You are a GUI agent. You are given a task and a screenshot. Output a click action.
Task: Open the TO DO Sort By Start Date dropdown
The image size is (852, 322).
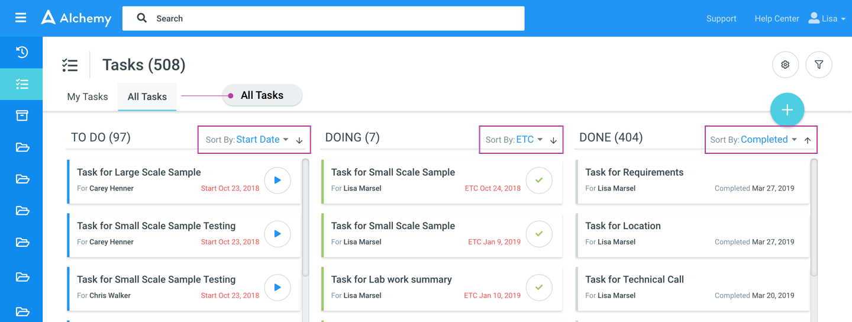[x=262, y=140]
